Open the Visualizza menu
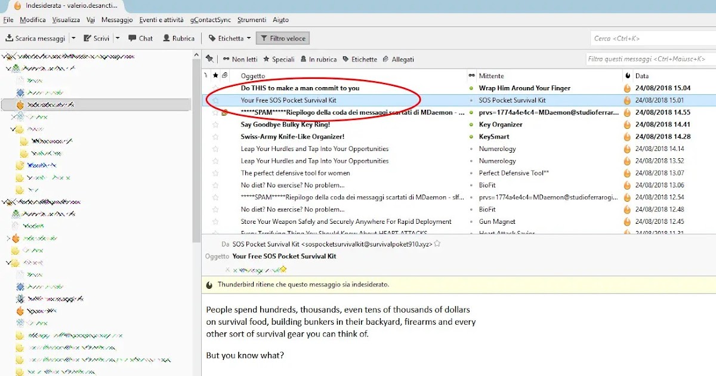Screen dimensions: 716x376 (66, 20)
